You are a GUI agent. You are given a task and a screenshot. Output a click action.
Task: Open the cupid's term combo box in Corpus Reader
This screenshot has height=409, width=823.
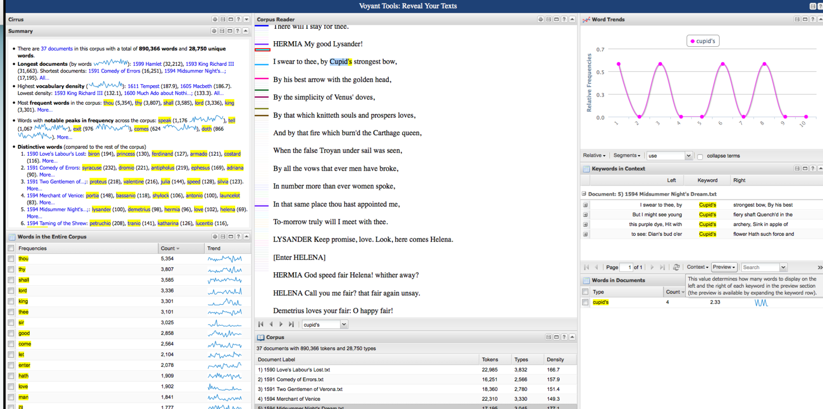click(344, 324)
